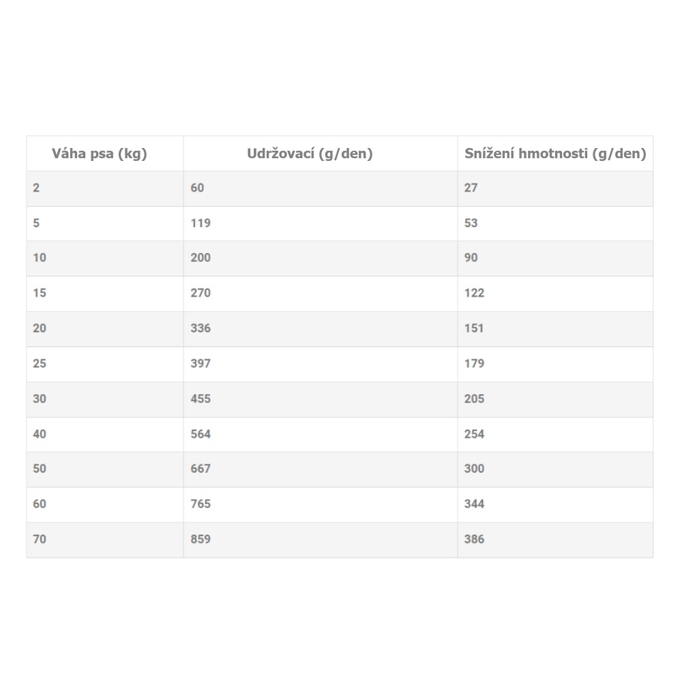Click the maintenance value 200
The width and height of the screenshot is (682, 682).
(201, 258)
